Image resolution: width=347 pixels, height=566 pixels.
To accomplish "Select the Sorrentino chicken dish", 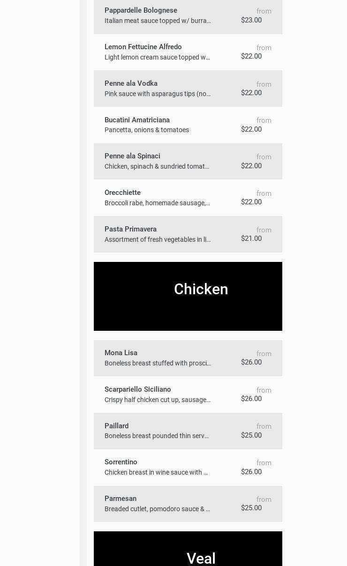I will click(121, 462).
